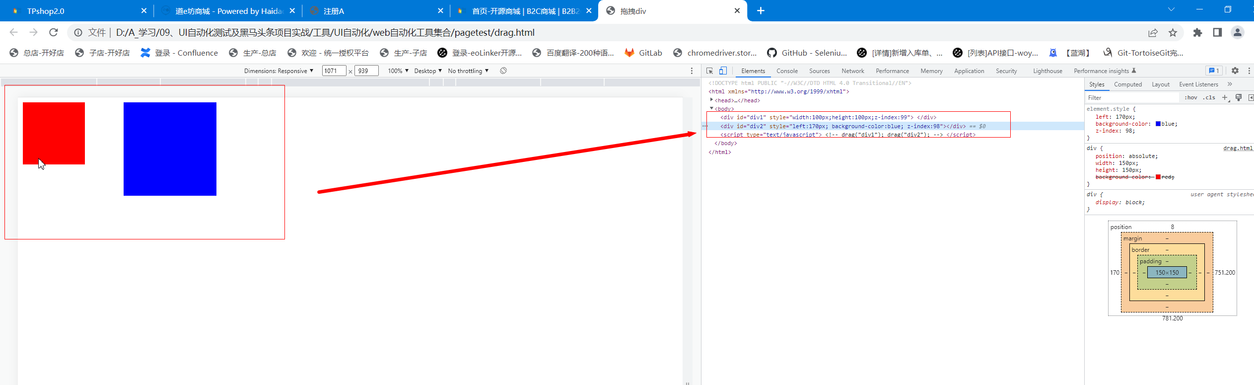Click the viewport width input field

[334, 71]
